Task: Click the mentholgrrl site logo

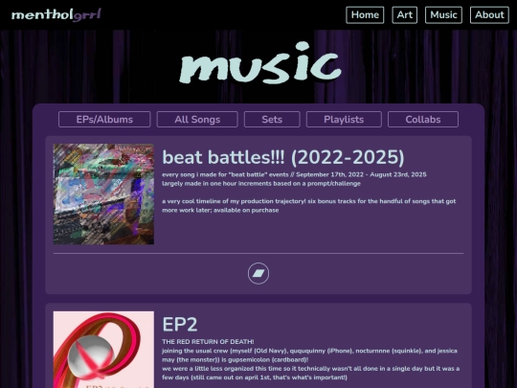Action: pos(56,14)
